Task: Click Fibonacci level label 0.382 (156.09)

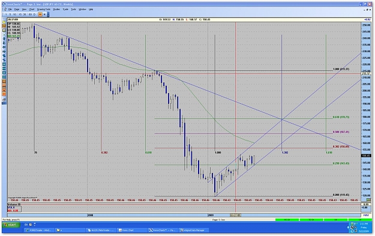Action: click(x=341, y=147)
